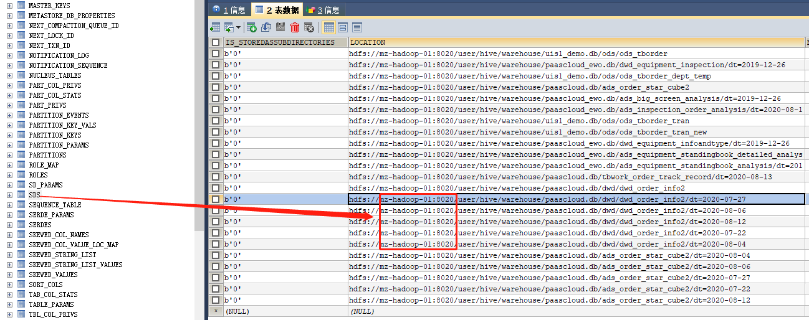The height and width of the screenshot is (320, 809).
Task: Click the table icon beside TABLE_PARAMS
Action: [x=21, y=304]
